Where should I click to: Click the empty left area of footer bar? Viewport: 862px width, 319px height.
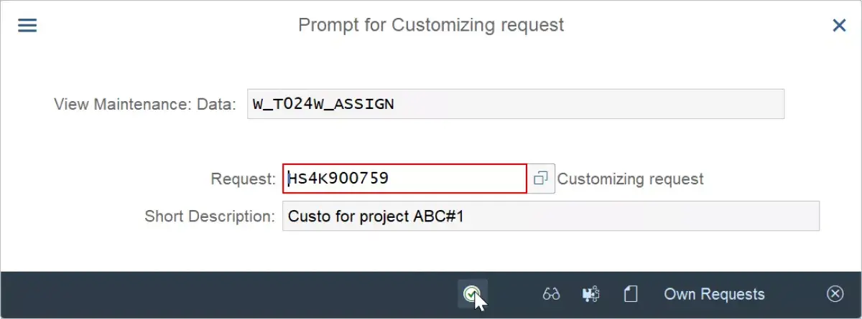pos(215,294)
